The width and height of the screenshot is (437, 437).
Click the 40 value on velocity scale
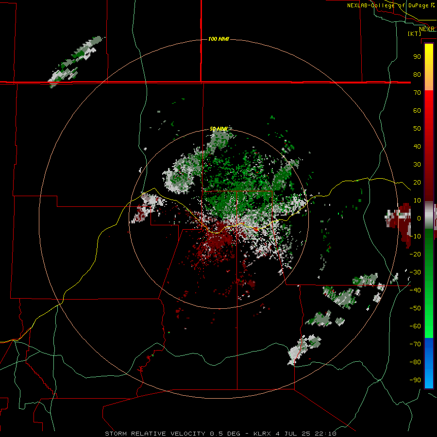(x=417, y=147)
